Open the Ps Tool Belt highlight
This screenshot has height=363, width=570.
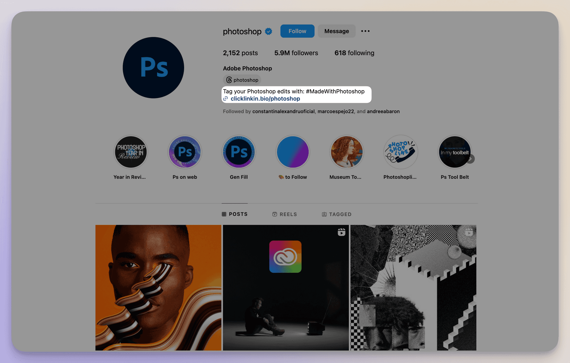[455, 152]
